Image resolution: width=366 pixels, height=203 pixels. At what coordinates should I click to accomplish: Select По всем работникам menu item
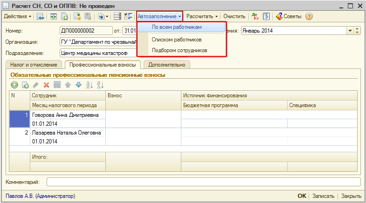[x=180, y=27]
